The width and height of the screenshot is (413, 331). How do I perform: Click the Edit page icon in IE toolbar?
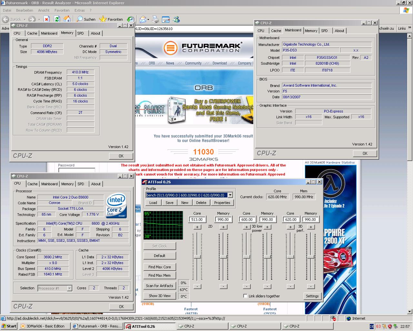point(166,19)
